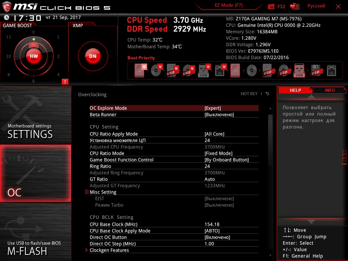Open Game Boost Function Control dropdown value
This screenshot has height=261, width=348.
pos(227,160)
